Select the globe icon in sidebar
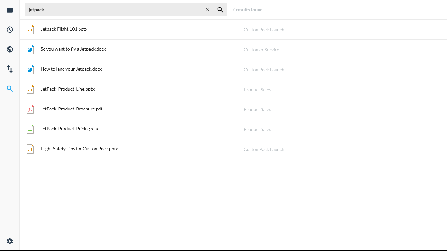Image resolution: width=447 pixels, height=251 pixels. [x=9, y=49]
